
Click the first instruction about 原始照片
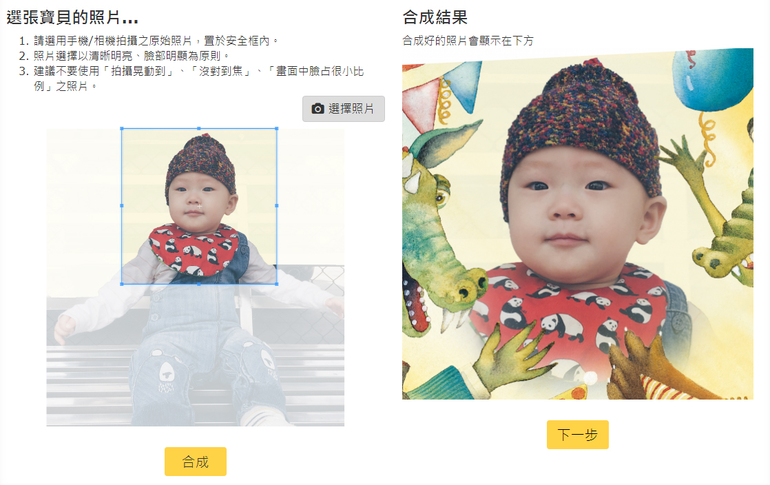tap(156, 41)
